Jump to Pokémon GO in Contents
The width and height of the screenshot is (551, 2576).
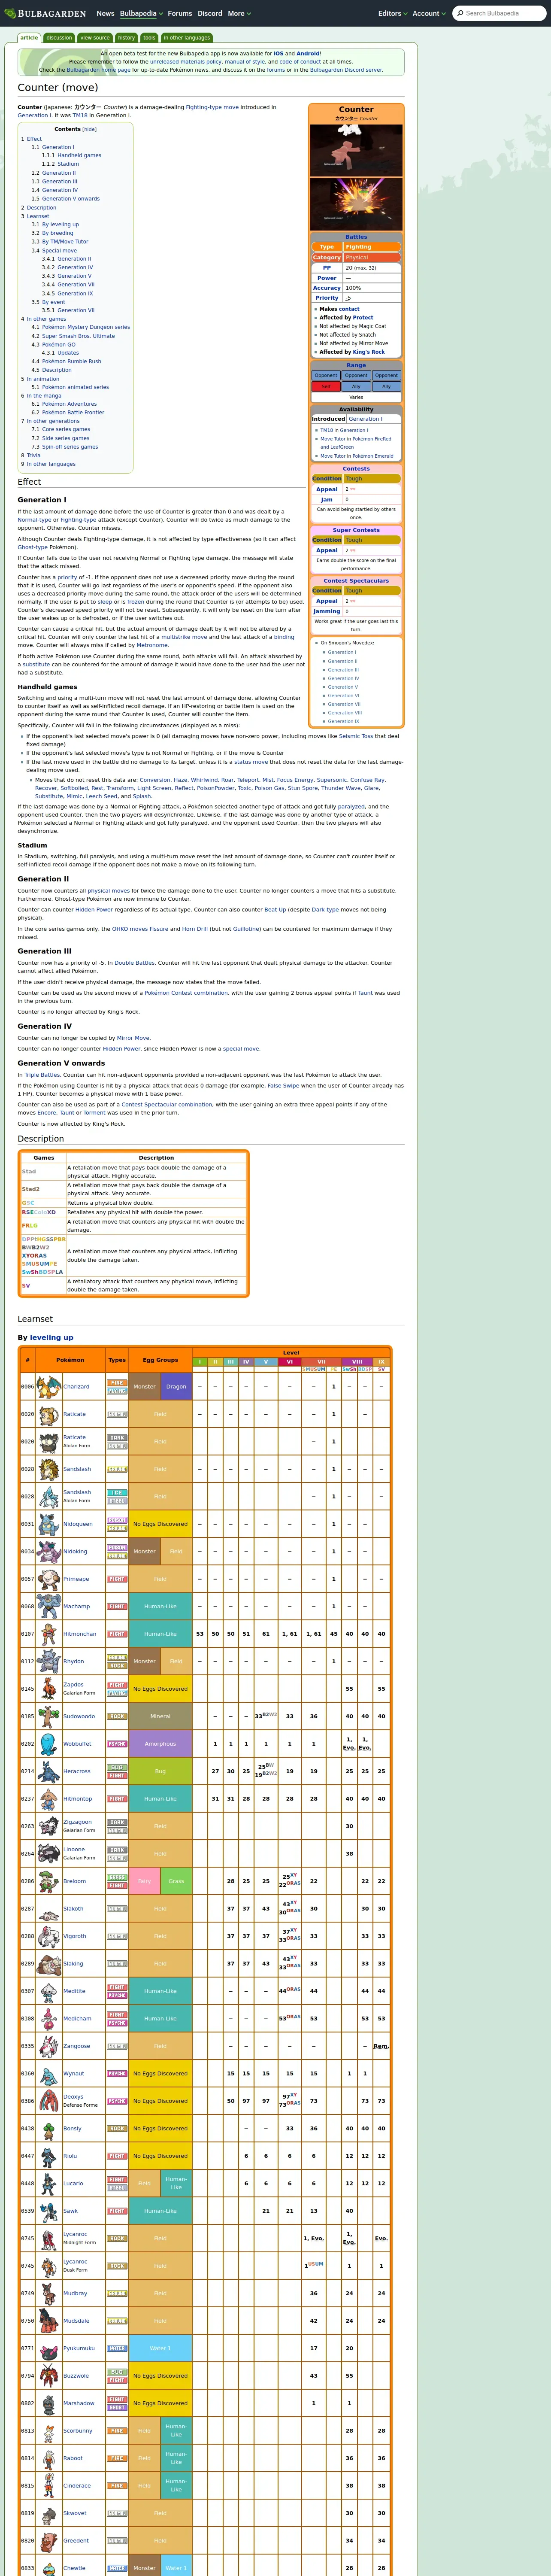click(58, 345)
